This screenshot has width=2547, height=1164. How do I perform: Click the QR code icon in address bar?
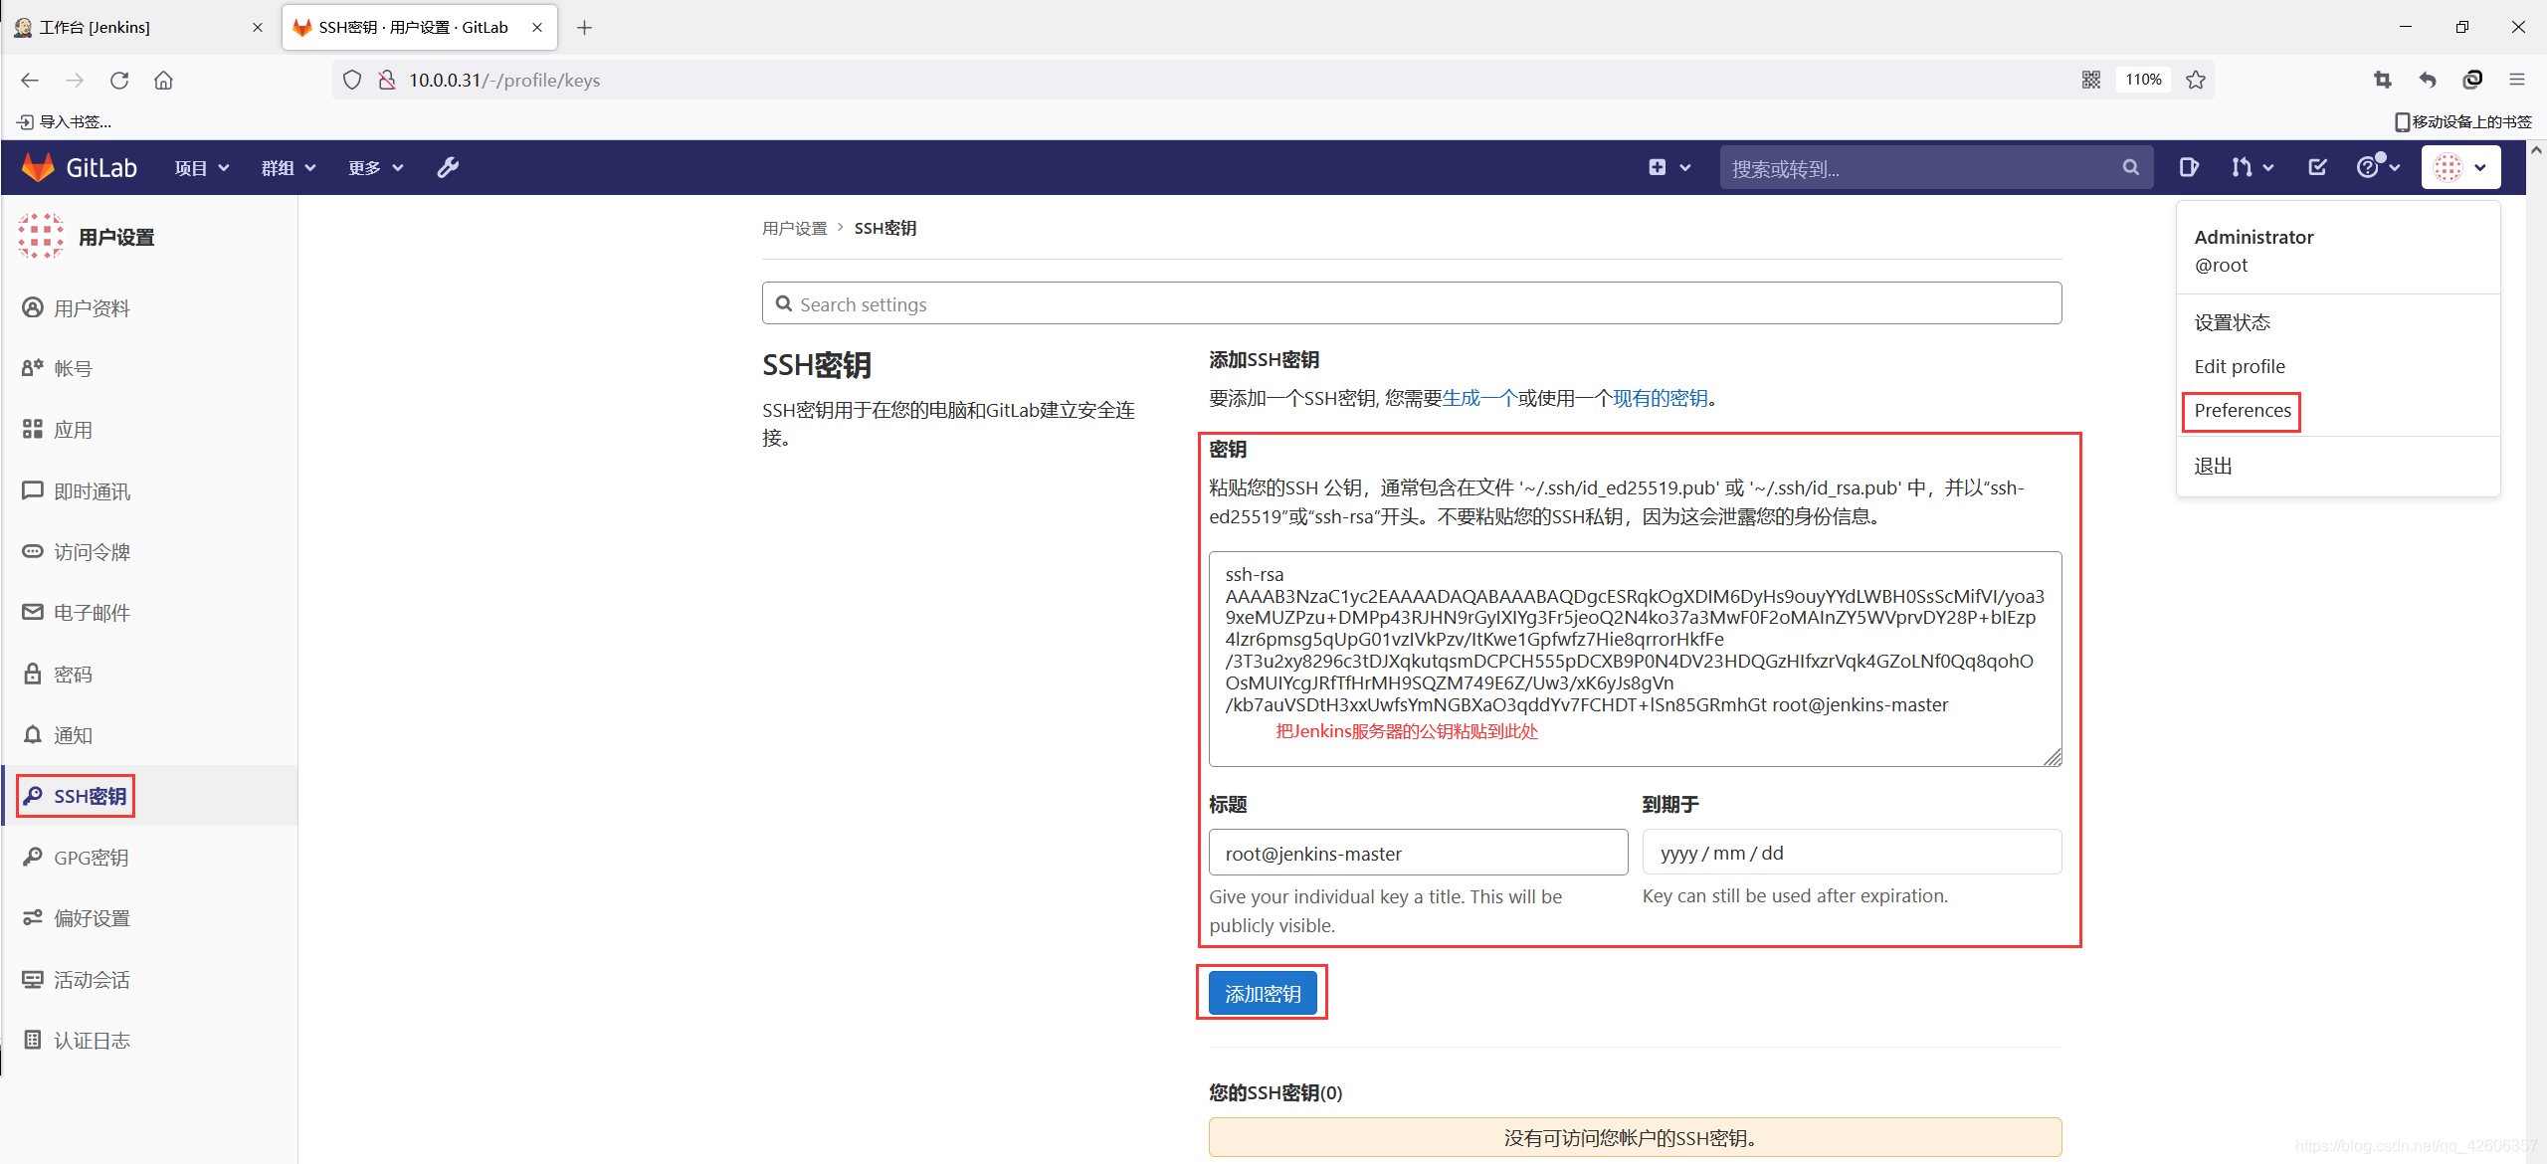pyautogui.click(x=2091, y=80)
